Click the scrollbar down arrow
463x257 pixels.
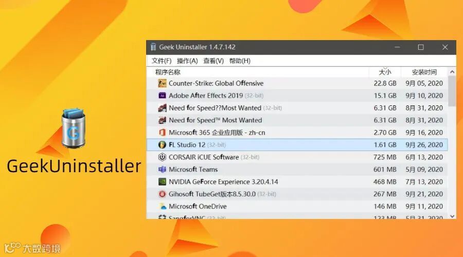[x=452, y=216]
